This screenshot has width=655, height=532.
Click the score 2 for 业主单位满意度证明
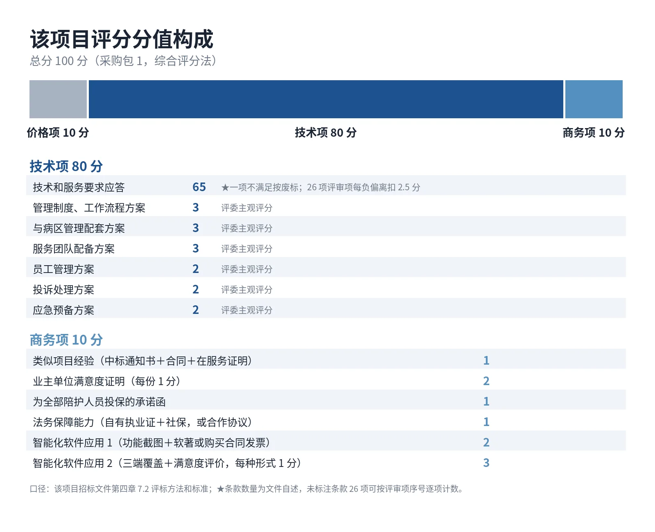click(486, 381)
